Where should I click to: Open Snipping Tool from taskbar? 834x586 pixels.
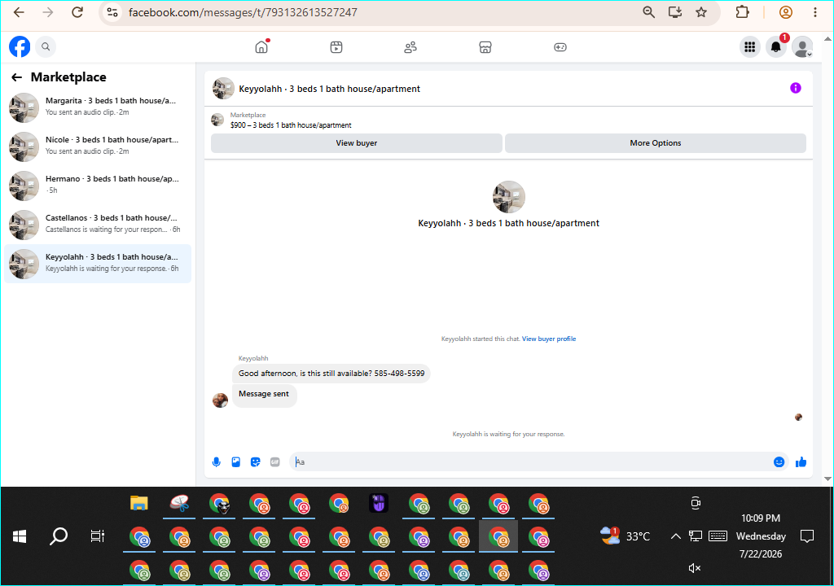click(179, 503)
